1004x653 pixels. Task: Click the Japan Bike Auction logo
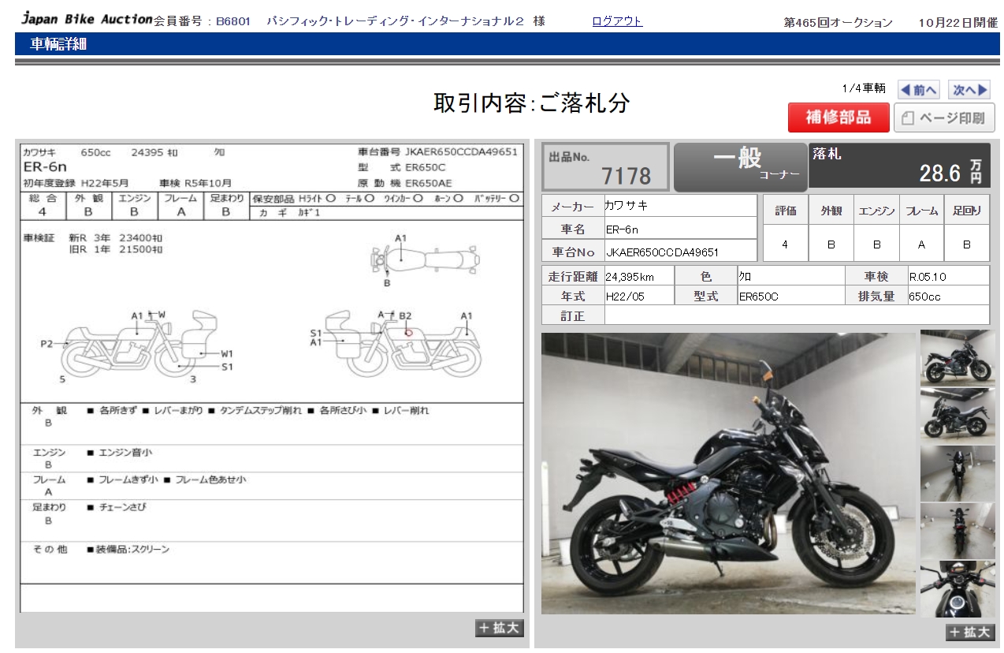click(86, 18)
